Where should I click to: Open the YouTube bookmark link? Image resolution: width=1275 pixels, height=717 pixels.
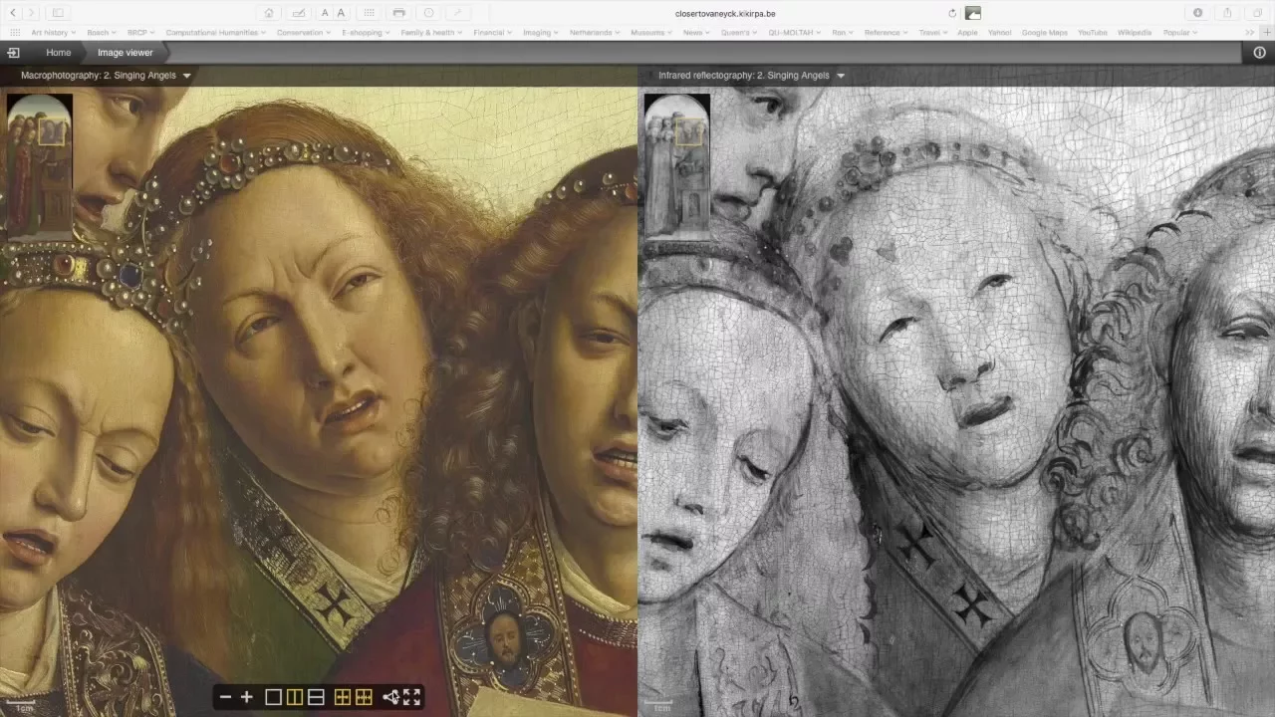click(x=1092, y=33)
